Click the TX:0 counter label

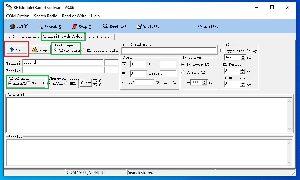coord(97,81)
